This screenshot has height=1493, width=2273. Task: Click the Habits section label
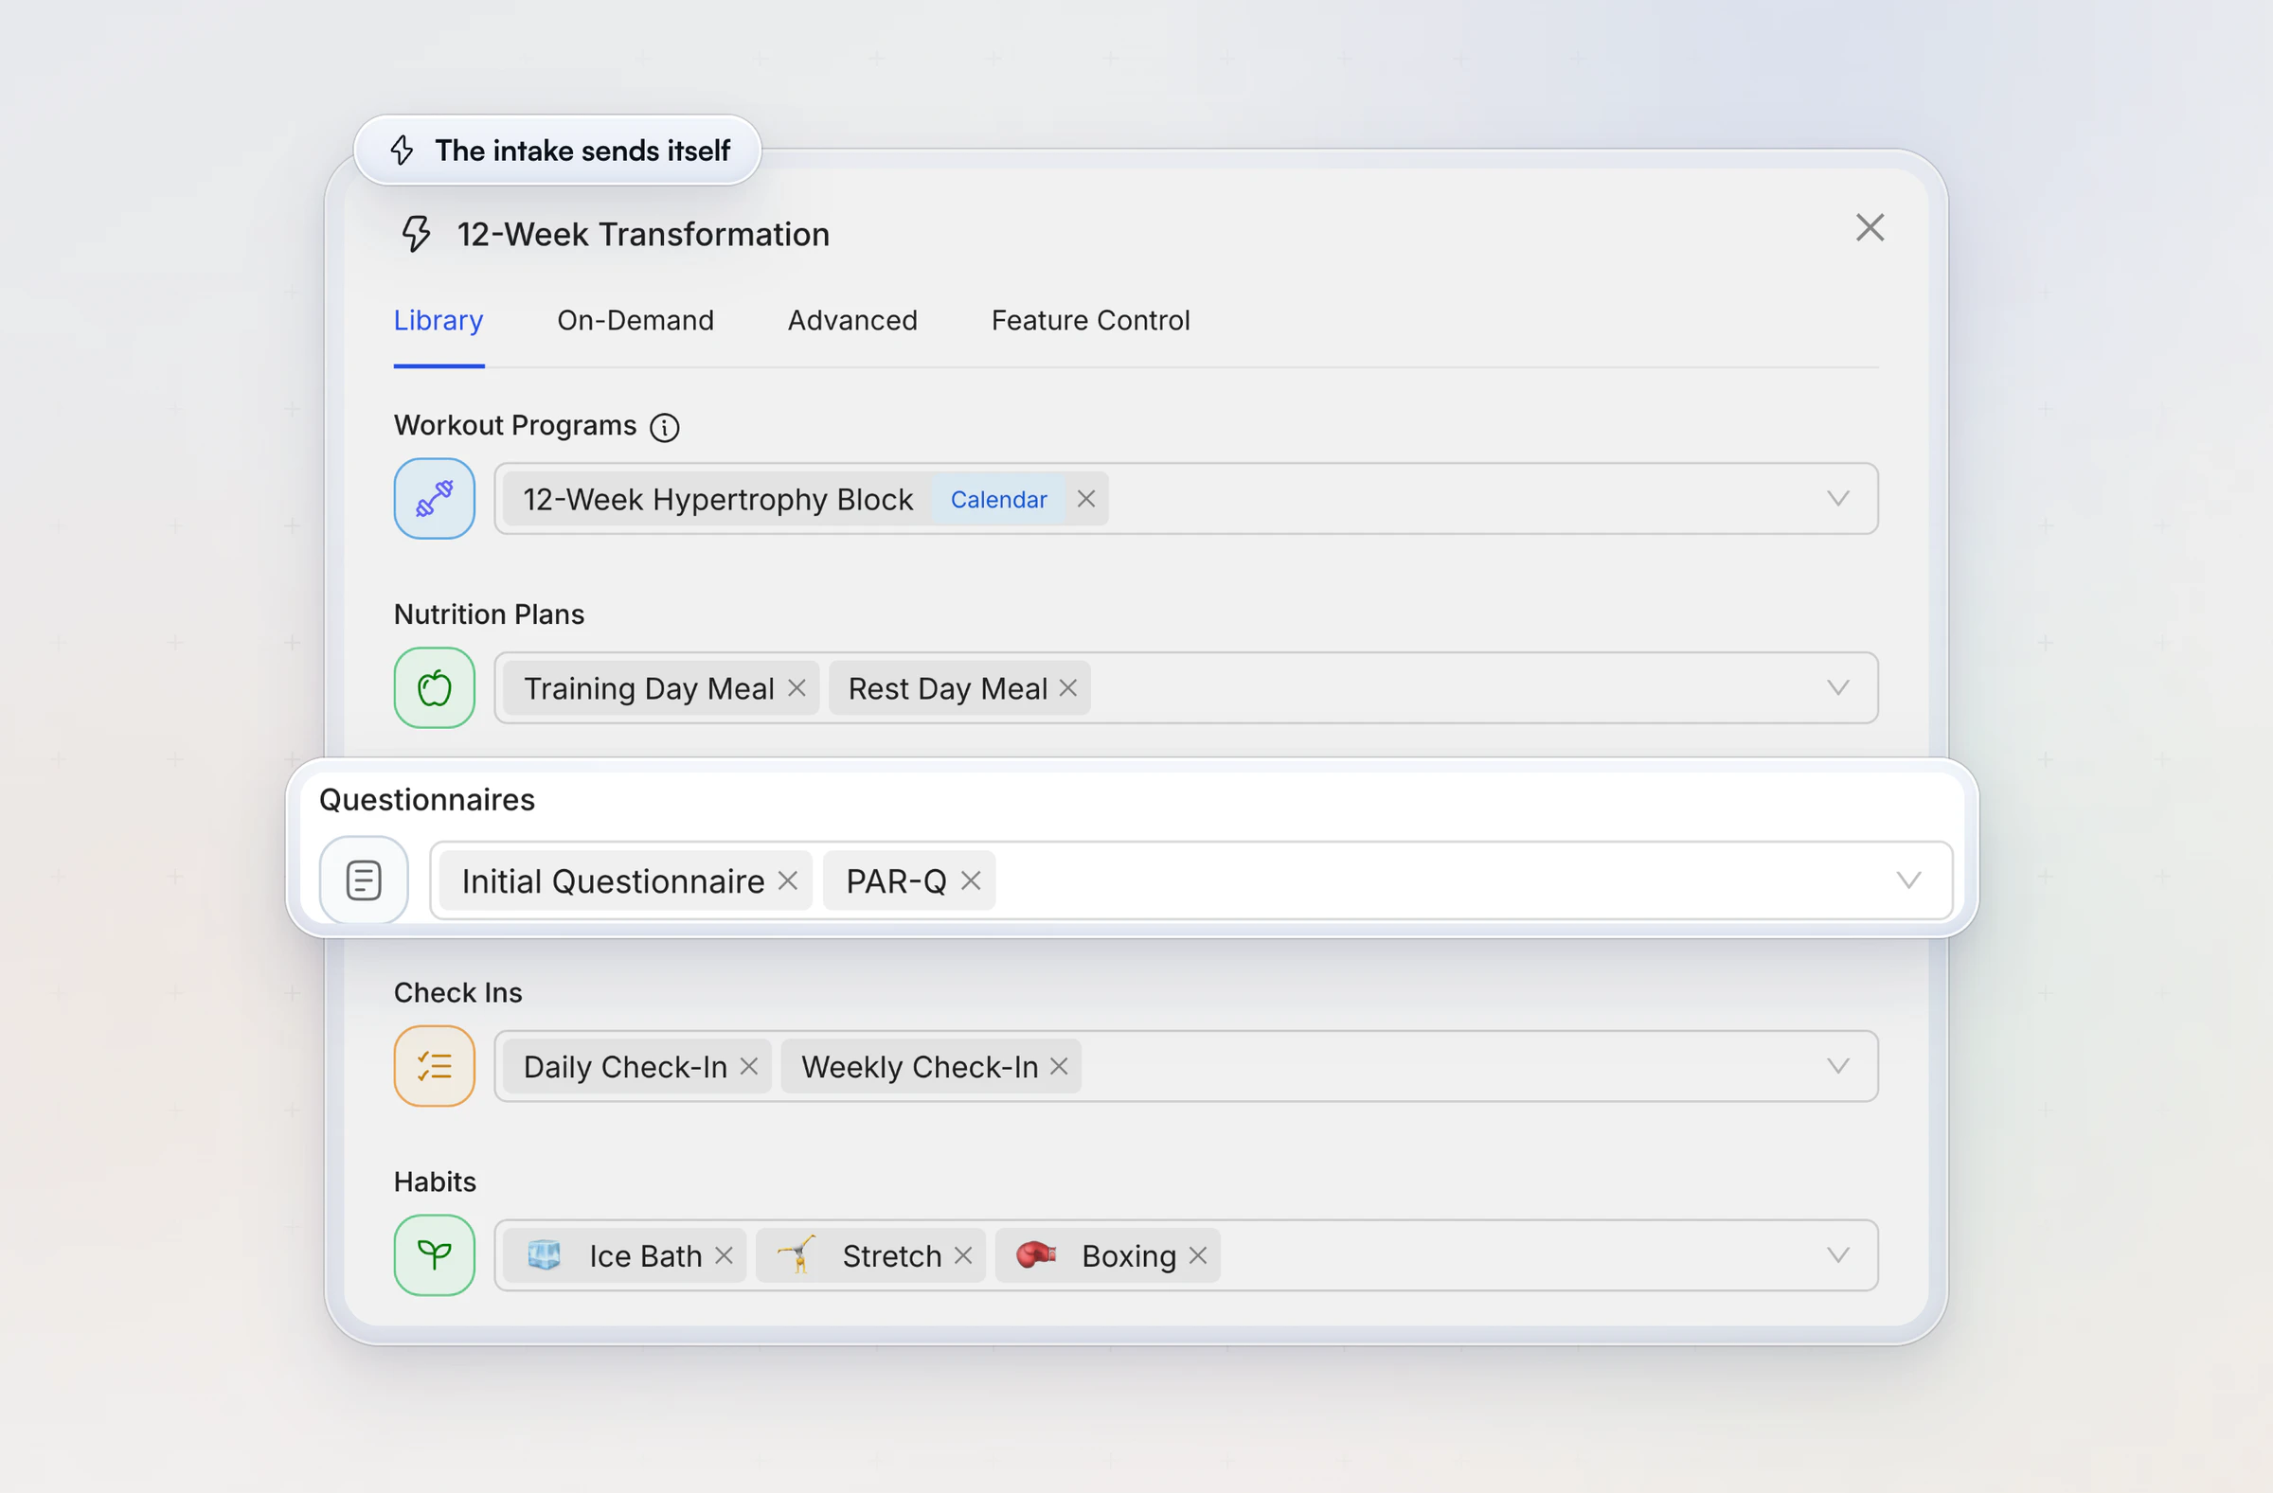pyautogui.click(x=435, y=1181)
